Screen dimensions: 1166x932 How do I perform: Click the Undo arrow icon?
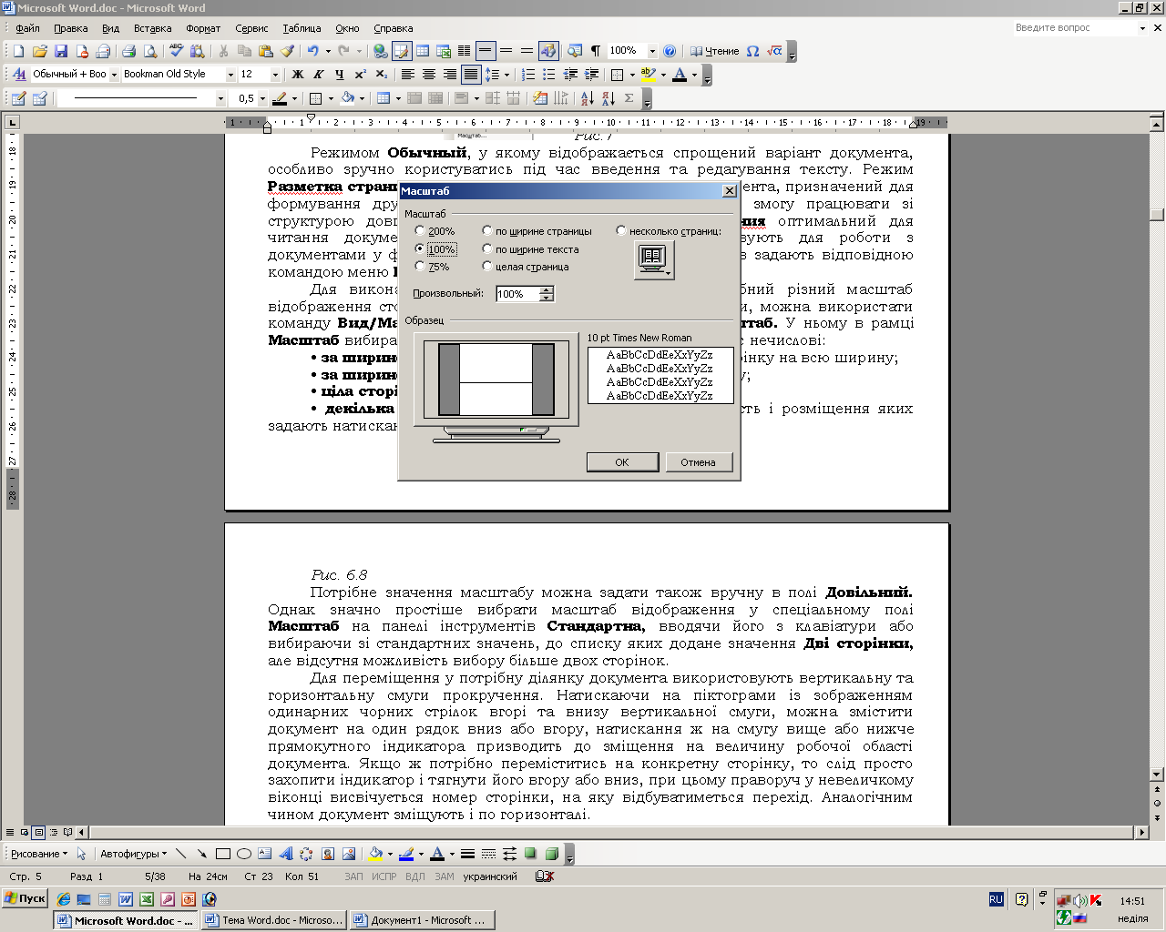coord(313,51)
